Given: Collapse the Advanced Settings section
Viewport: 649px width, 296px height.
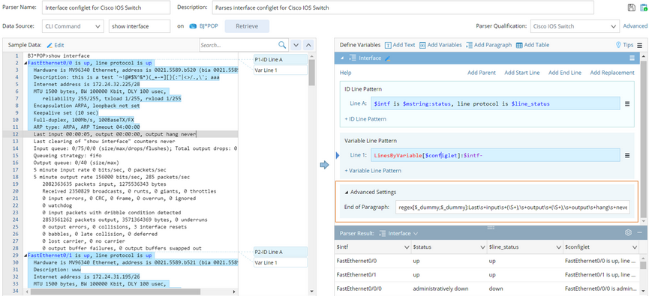Looking at the screenshot, I should click(347, 192).
